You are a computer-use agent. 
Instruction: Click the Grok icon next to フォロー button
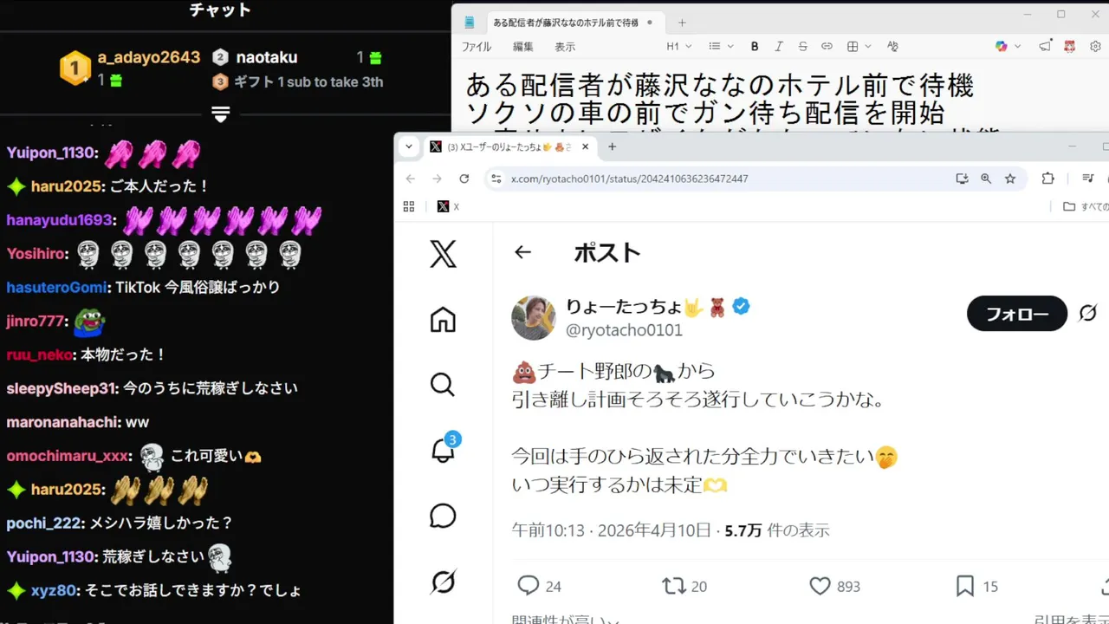1088,313
